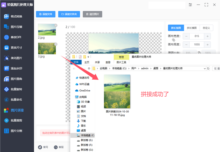Refresh the Explorer folder view
The height and width of the screenshot is (152, 220).
208,68
